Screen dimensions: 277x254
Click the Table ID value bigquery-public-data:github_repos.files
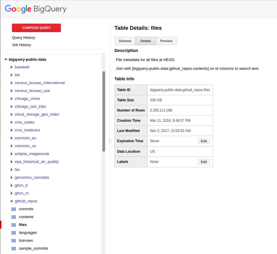click(180, 90)
